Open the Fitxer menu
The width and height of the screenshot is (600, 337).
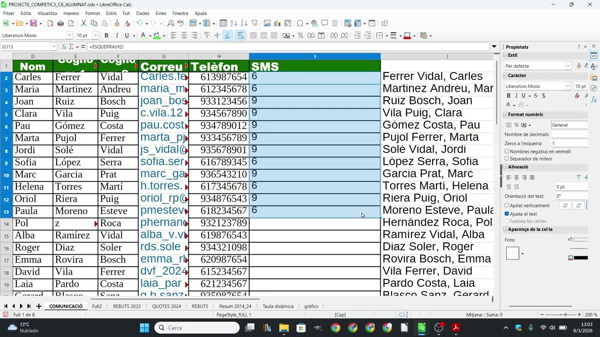(x=8, y=14)
